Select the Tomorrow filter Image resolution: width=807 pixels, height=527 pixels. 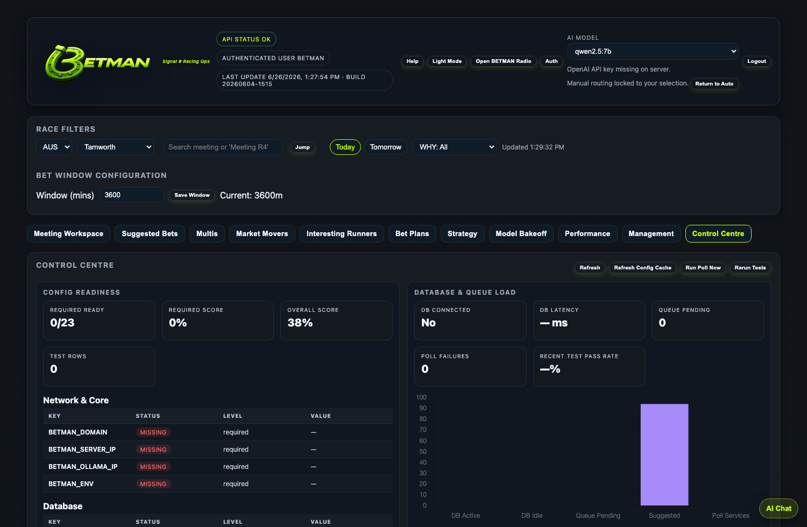(x=386, y=147)
